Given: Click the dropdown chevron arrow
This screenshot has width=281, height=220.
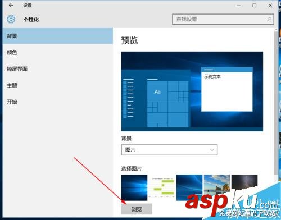Looking at the screenshot, I should point(212,150).
